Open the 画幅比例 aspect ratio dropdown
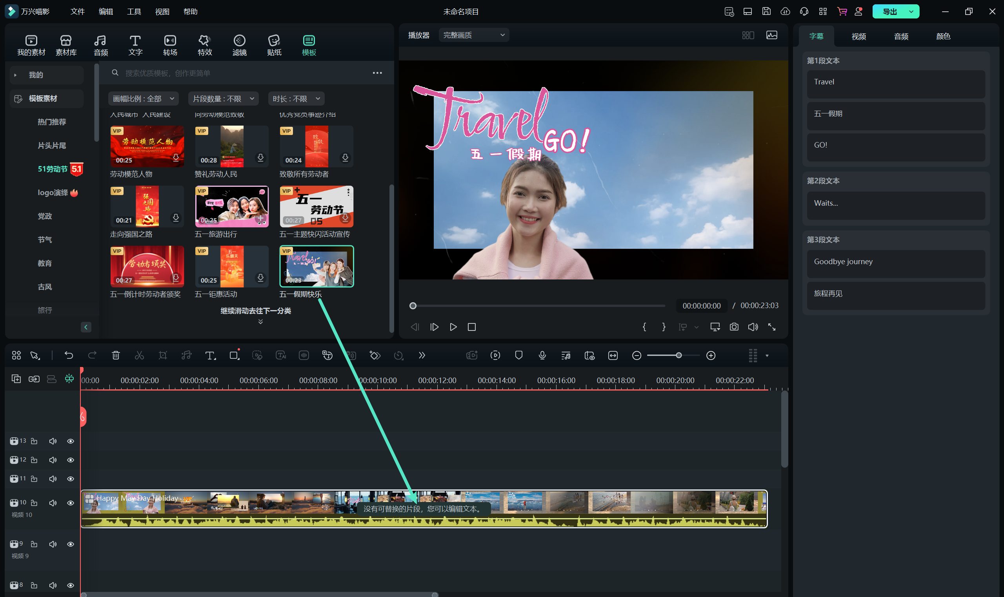 click(143, 98)
